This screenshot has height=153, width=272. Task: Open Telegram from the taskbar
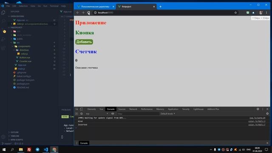pyautogui.click(x=37, y=150)
